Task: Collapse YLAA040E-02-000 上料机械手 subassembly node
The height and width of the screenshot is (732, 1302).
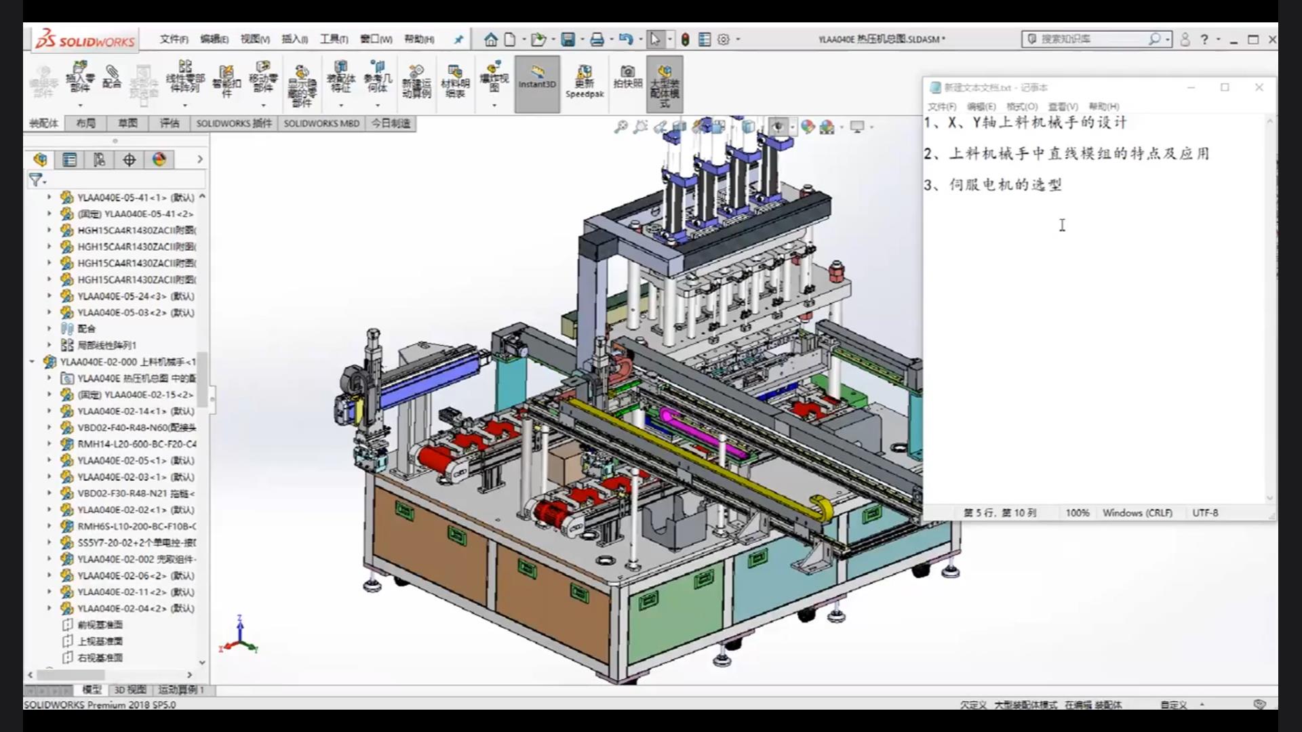Action: click(x=32, y=362)
